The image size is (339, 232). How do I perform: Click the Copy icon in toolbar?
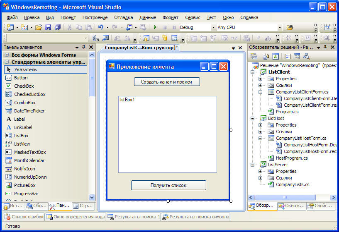[79, 27]
